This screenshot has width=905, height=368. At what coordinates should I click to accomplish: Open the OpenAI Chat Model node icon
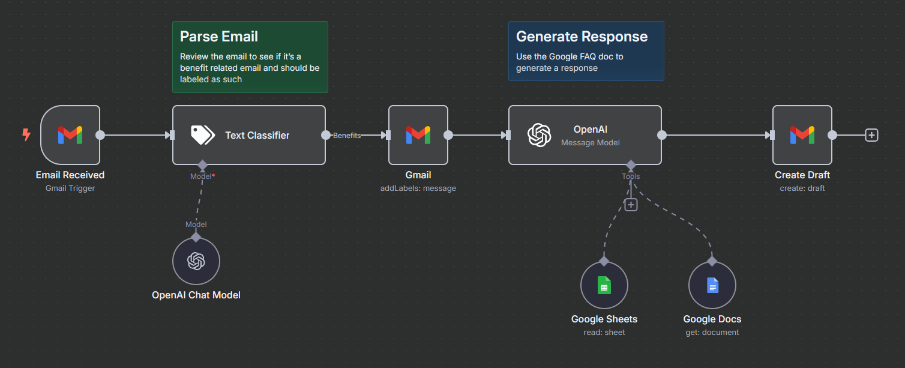click(x=196, y=261)
